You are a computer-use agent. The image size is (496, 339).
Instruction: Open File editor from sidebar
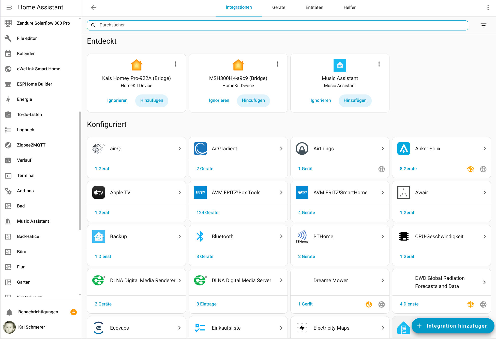[41, 38]
